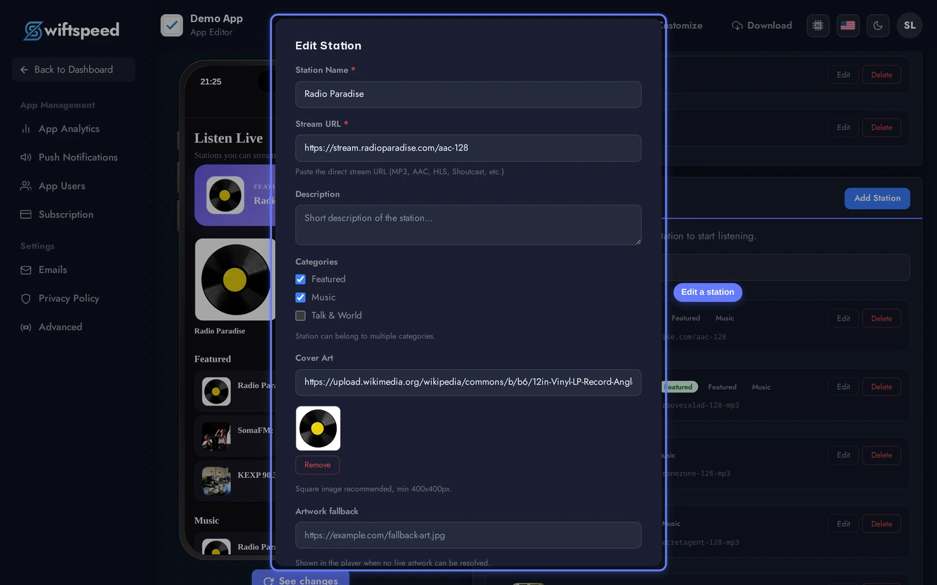Screen dimensions: 937x585
Task: Toggle dark mode moon icon
Action: point(878,25)
